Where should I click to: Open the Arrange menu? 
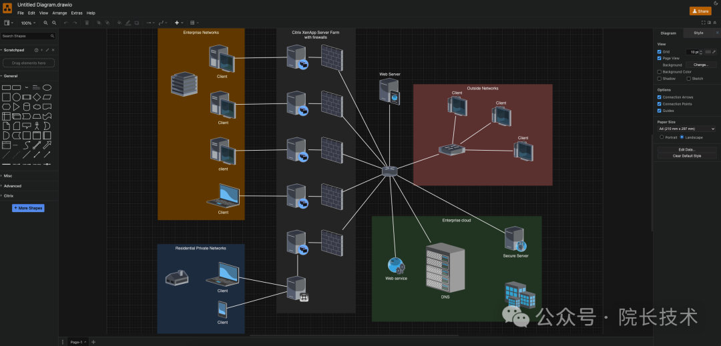tap(59, 13)
